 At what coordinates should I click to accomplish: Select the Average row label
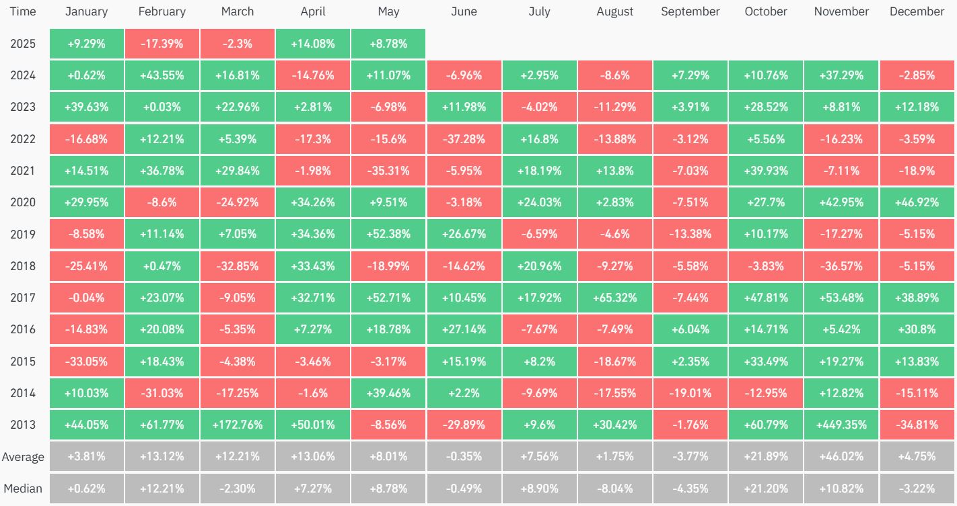point(23,457)
